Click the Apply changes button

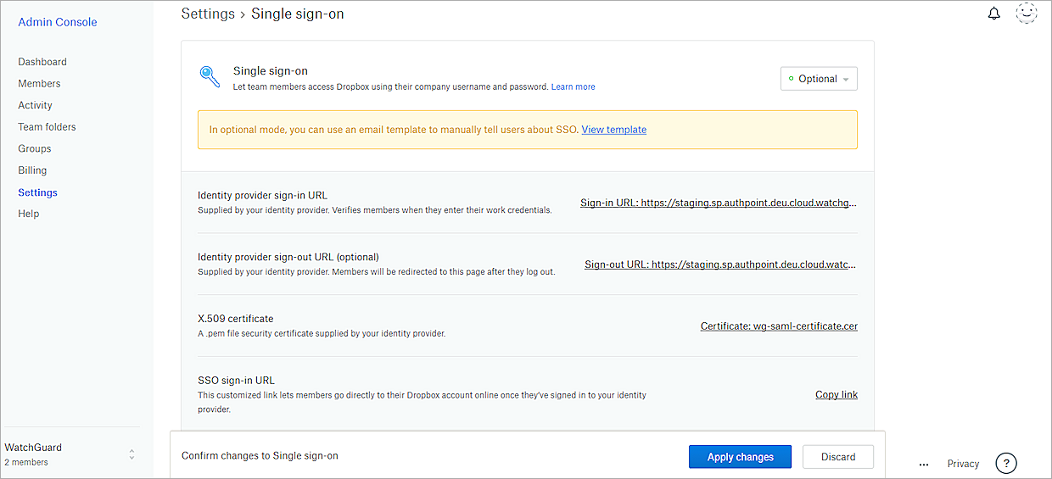pos(740,457)
